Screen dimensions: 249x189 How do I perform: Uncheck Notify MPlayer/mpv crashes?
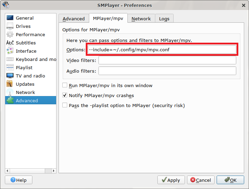point(65,95)
